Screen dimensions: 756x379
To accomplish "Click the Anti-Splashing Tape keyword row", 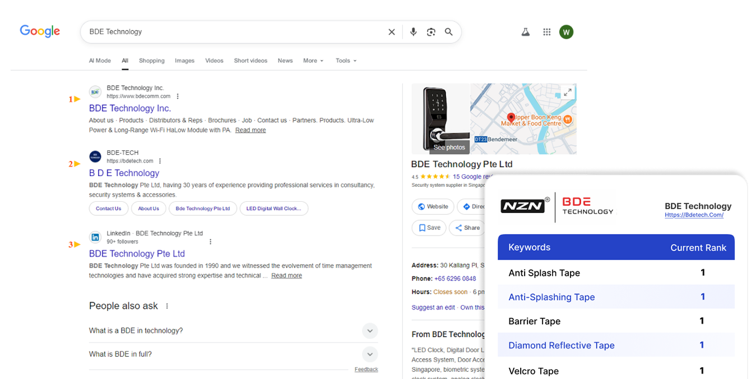I will point(616,297).
